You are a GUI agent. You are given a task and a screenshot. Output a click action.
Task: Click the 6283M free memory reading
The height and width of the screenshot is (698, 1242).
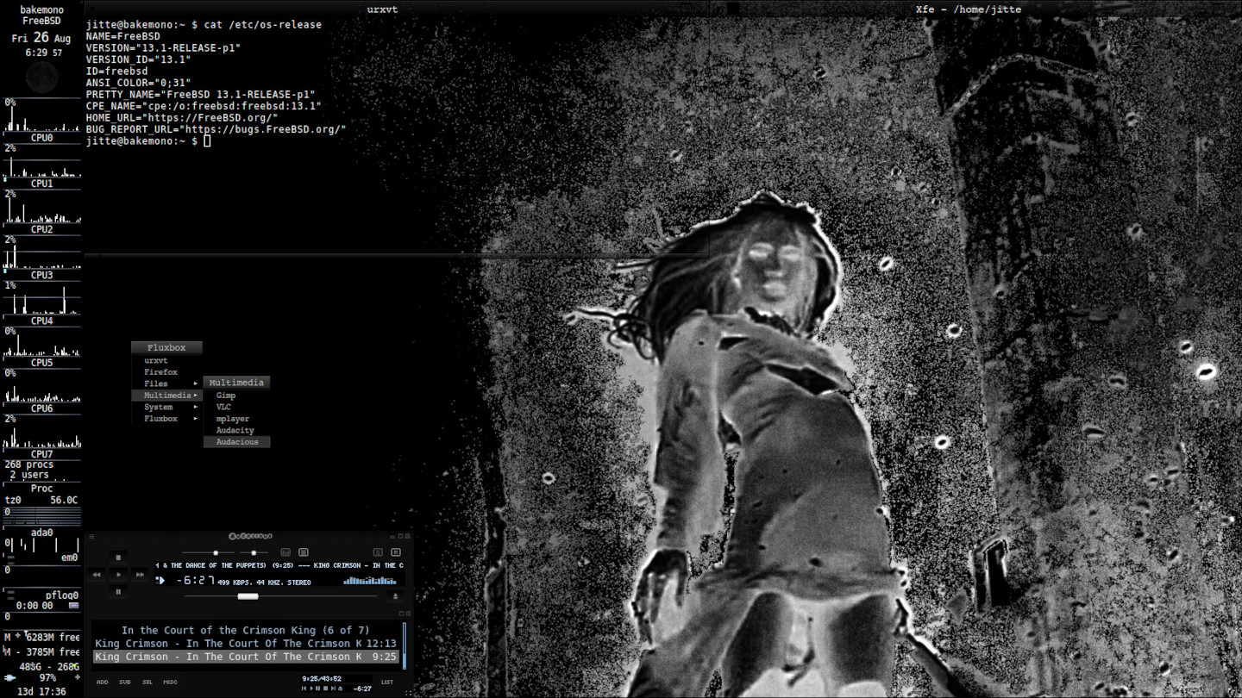[x=41, y=638]
